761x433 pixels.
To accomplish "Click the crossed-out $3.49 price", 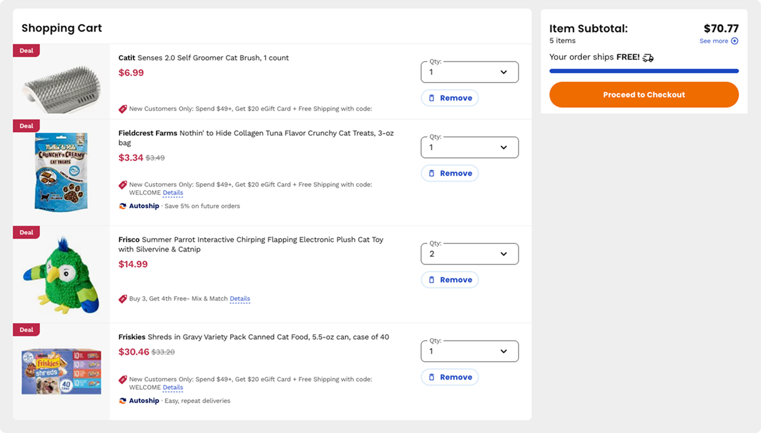I will click(x=155, y=158).
